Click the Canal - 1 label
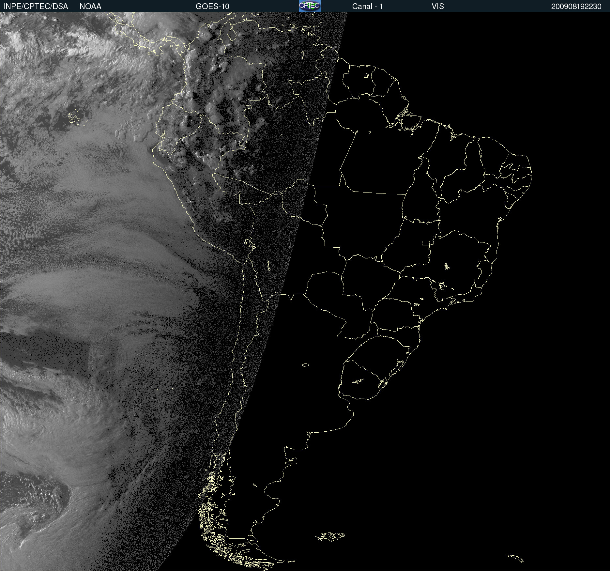This screenshot has height=571, width=610. [x=367, y=7]
